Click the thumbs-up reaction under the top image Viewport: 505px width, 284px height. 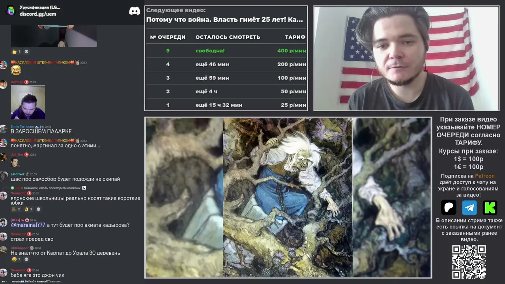[16, 51]
